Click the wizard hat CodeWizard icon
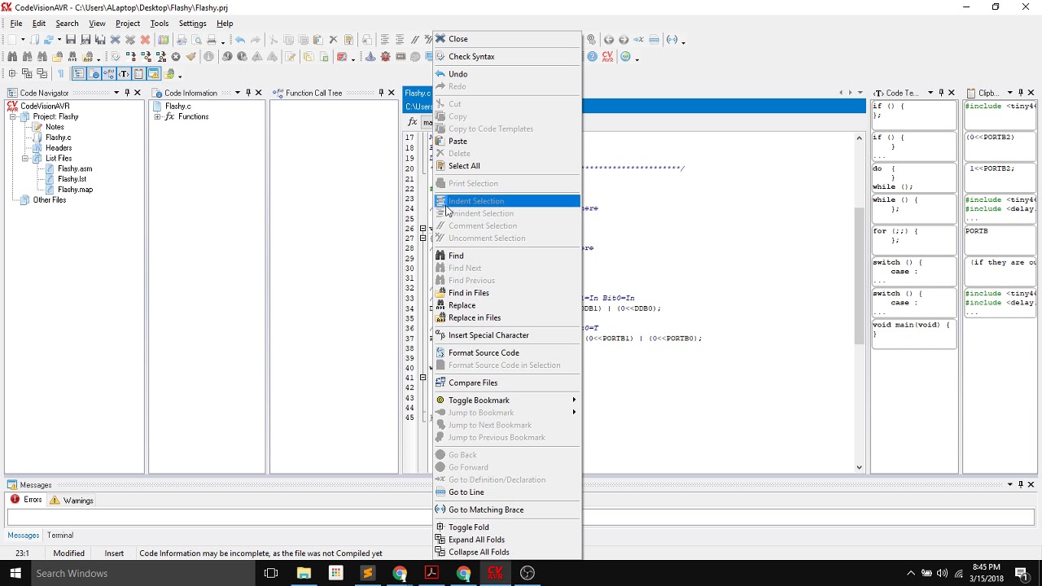The height and width of the screenshot is (586, 1042). [370, 57]
